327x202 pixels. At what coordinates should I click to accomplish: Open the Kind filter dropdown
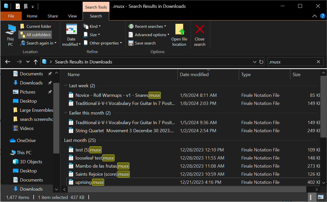click(x=92, y=26)
